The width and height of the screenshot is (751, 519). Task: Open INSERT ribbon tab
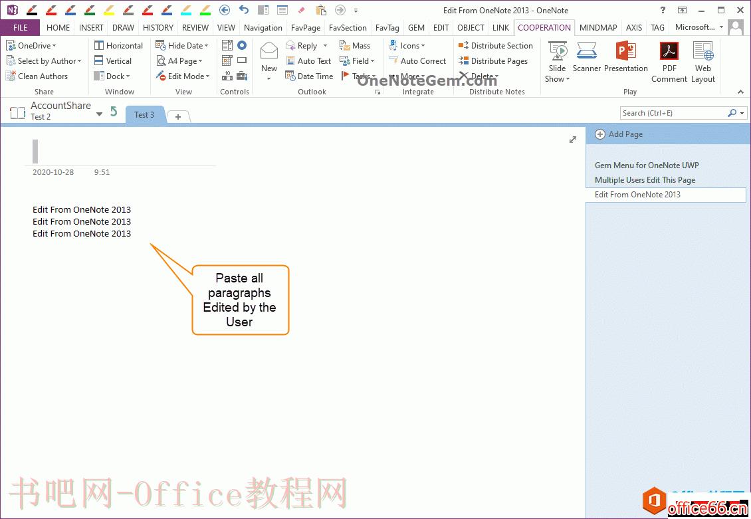pyautogui.click(x=91, y=28)
